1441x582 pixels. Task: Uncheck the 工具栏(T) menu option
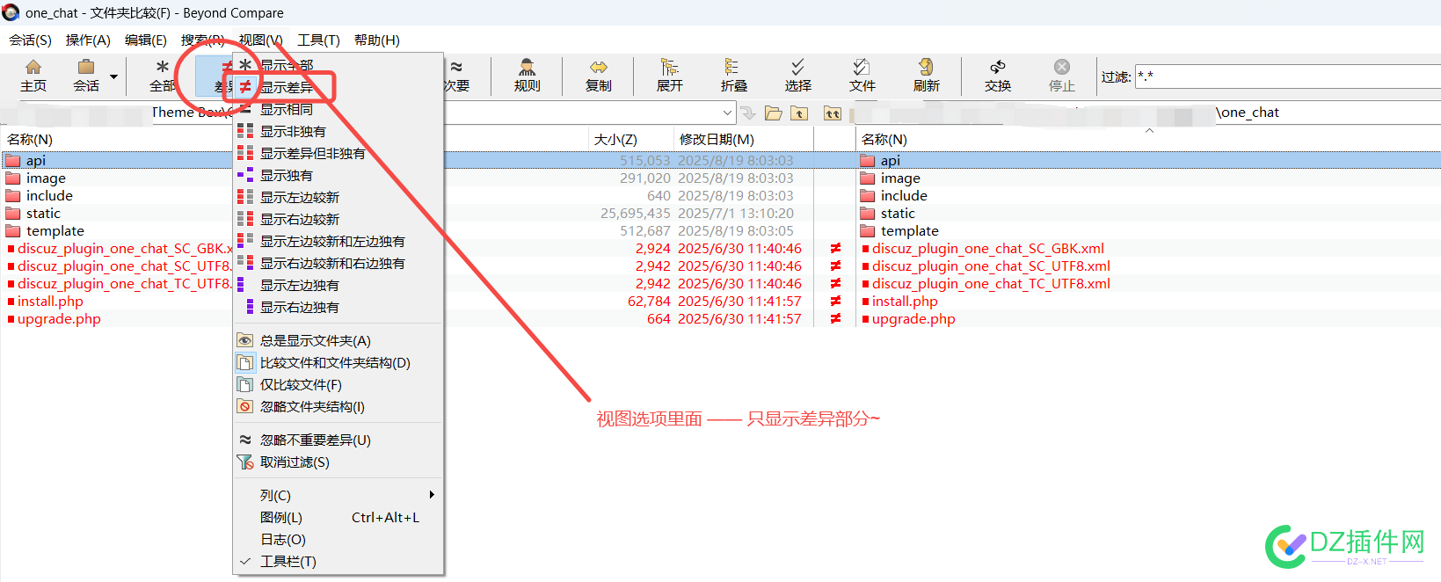pos(287,561)
